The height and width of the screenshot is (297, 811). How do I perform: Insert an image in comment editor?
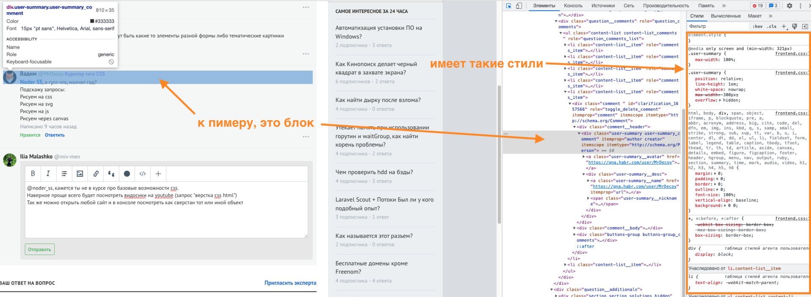(80, 173)
